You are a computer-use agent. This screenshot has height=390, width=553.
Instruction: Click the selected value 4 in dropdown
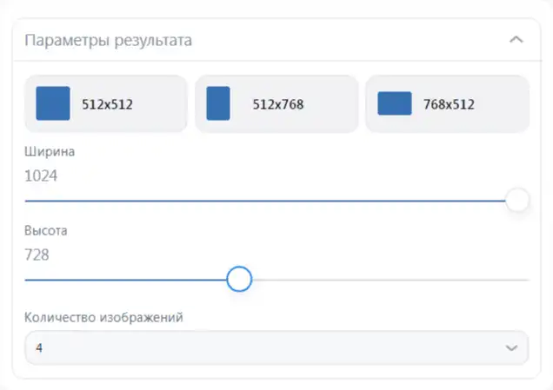point(39,348)
